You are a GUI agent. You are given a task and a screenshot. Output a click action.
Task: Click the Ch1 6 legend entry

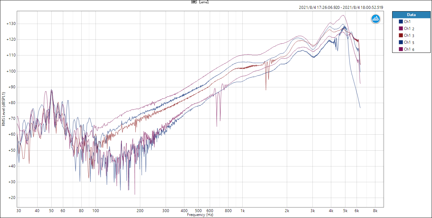click(407, 49)
